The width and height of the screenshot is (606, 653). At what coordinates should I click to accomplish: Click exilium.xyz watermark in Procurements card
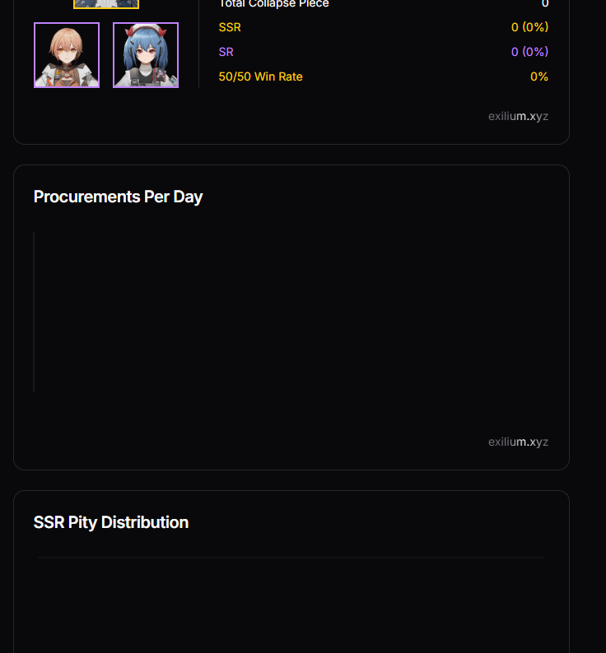point(518,442)
